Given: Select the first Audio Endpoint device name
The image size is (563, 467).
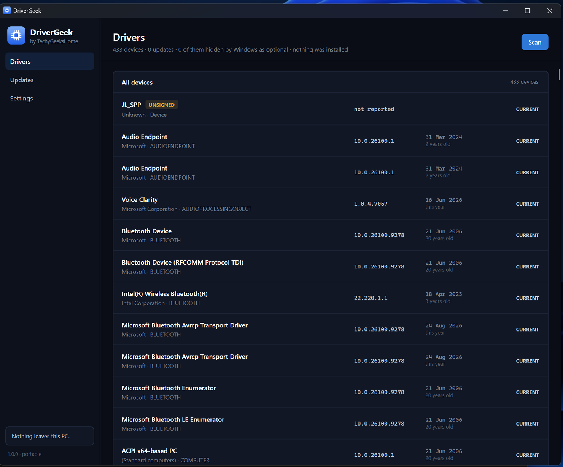Looking at the screenshot, I should (145, 137).
